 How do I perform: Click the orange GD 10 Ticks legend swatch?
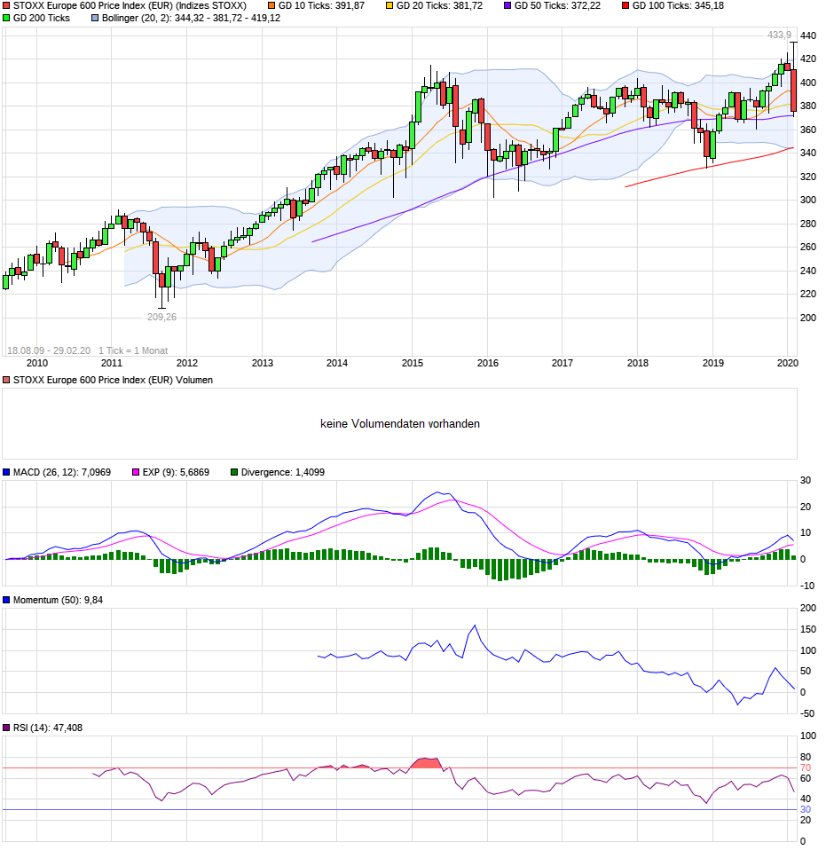(271, 5)
